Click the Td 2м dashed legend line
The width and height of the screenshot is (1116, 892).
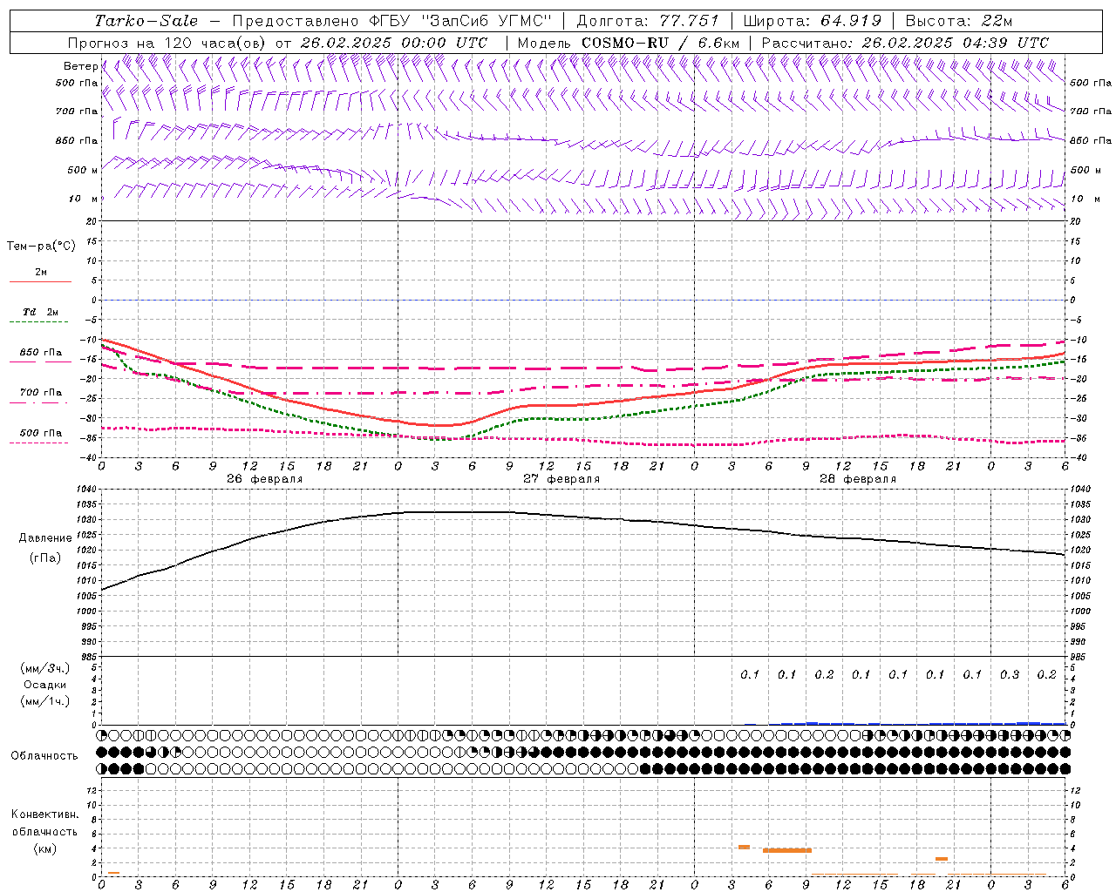(x=40, y=321)
